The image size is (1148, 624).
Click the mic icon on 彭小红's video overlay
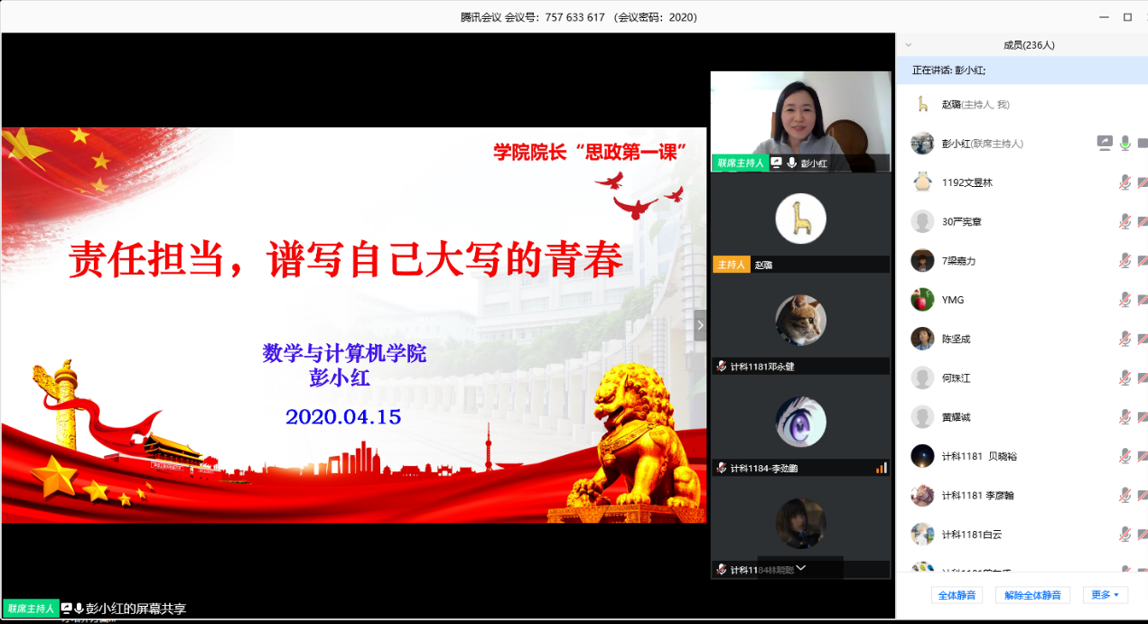tap(790, 164)
